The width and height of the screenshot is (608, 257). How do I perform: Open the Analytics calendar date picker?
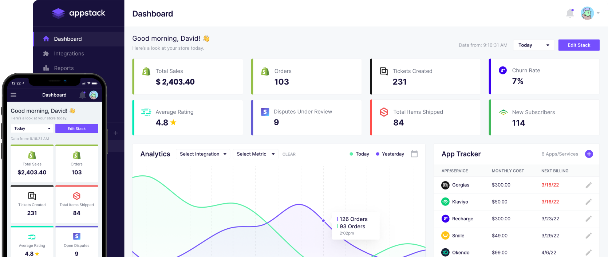(x=414, y=154)
